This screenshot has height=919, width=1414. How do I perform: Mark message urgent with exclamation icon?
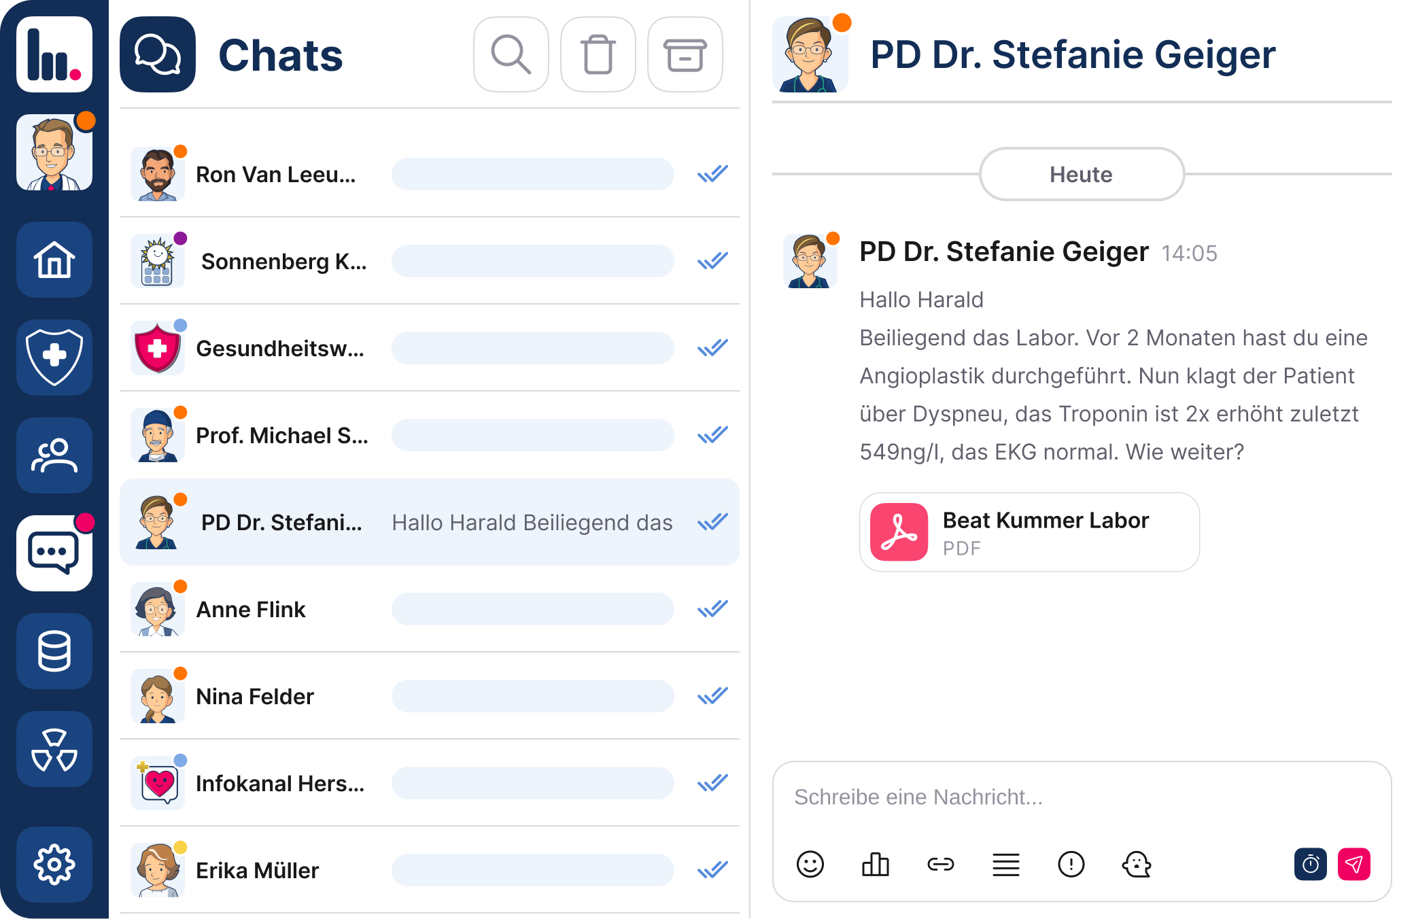(x=1071, y=864)
